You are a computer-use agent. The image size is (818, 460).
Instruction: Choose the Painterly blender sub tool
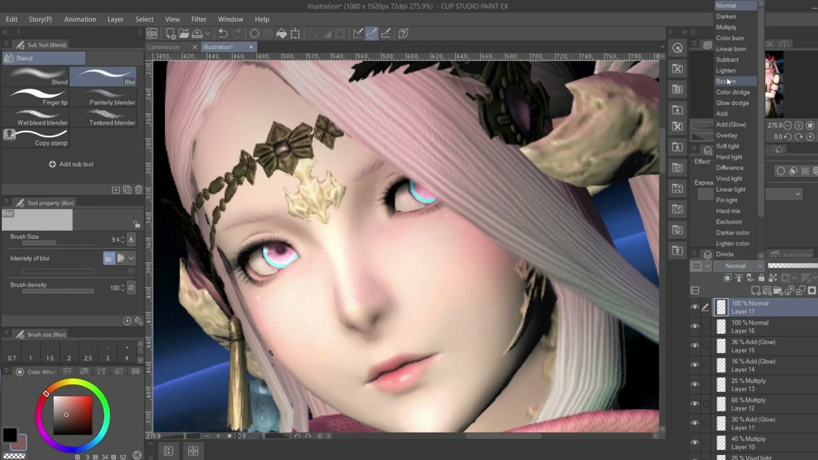tap(103, 97)
